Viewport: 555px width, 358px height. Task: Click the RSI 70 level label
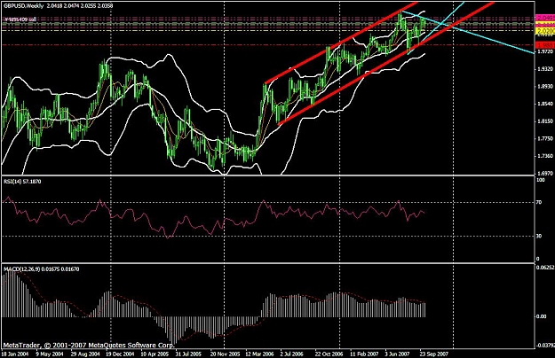coord(539,203)
